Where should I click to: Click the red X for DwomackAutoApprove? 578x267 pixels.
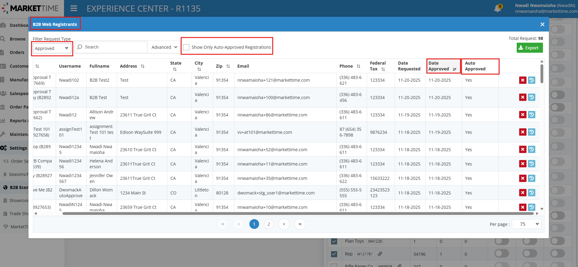pos(523,193)
